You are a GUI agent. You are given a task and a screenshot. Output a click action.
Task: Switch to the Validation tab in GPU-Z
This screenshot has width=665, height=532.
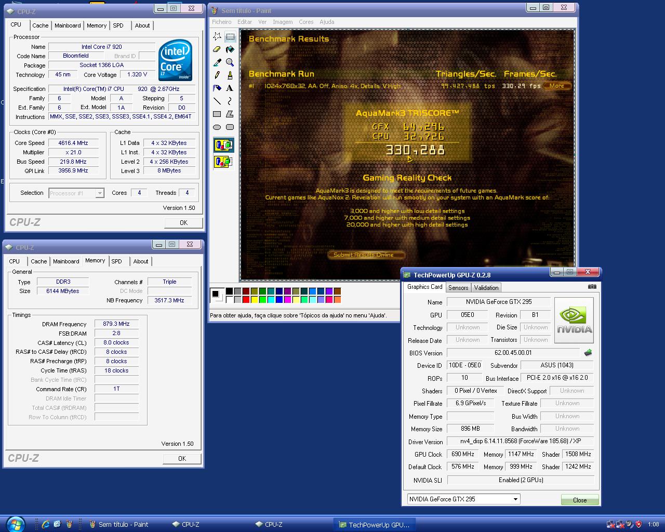pyautogui.click(x=486, y=288)
